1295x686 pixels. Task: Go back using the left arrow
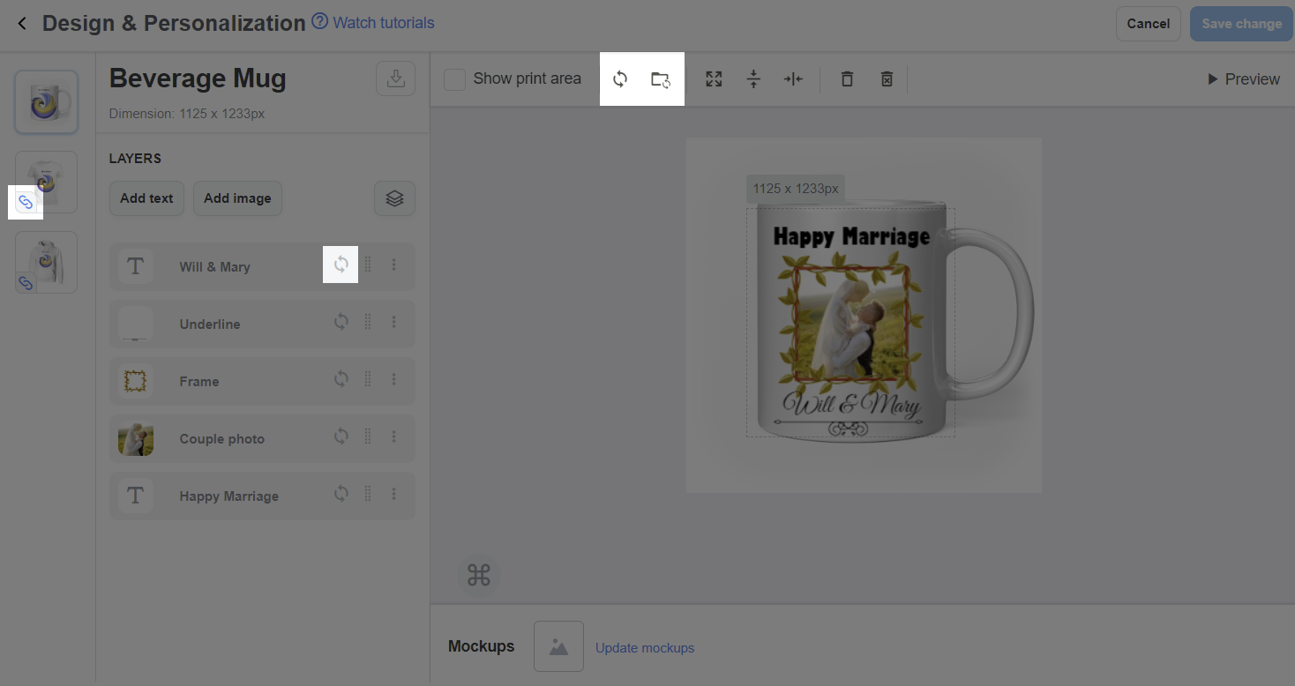coord(22,24)
